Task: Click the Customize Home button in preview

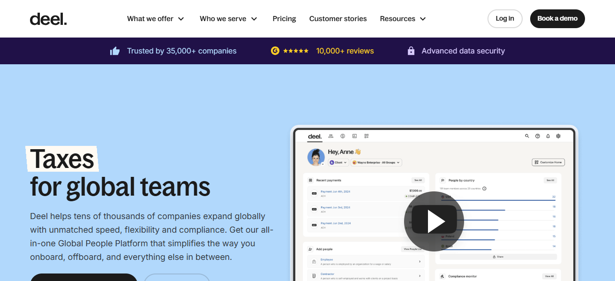Action: 548,162
